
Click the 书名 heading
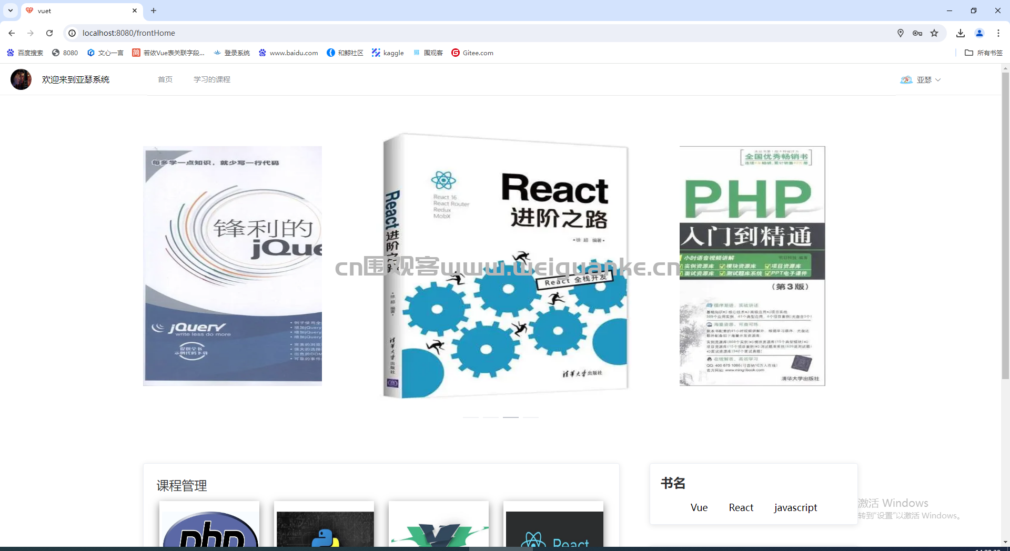[673, 483]
